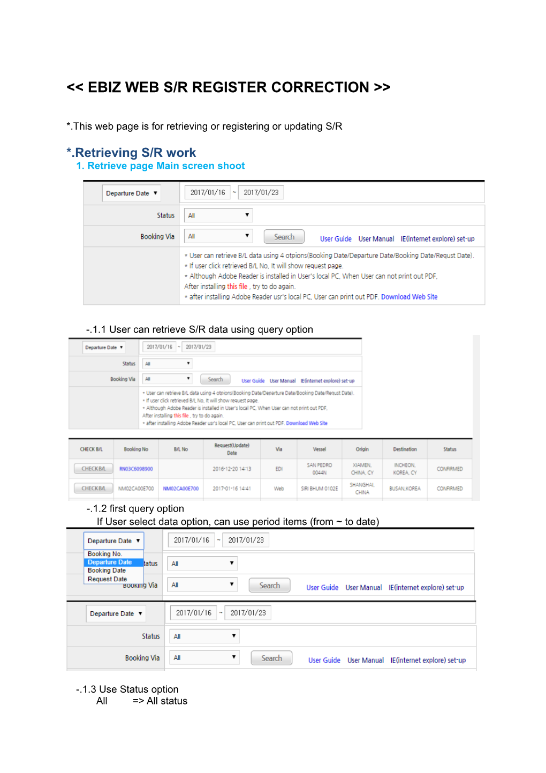Viewport: 546px width, 773px height.
Task: Click the Search button
Action: click(284, 236)
